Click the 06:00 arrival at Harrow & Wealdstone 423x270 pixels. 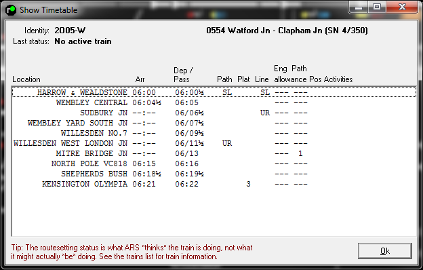(144, 92)
